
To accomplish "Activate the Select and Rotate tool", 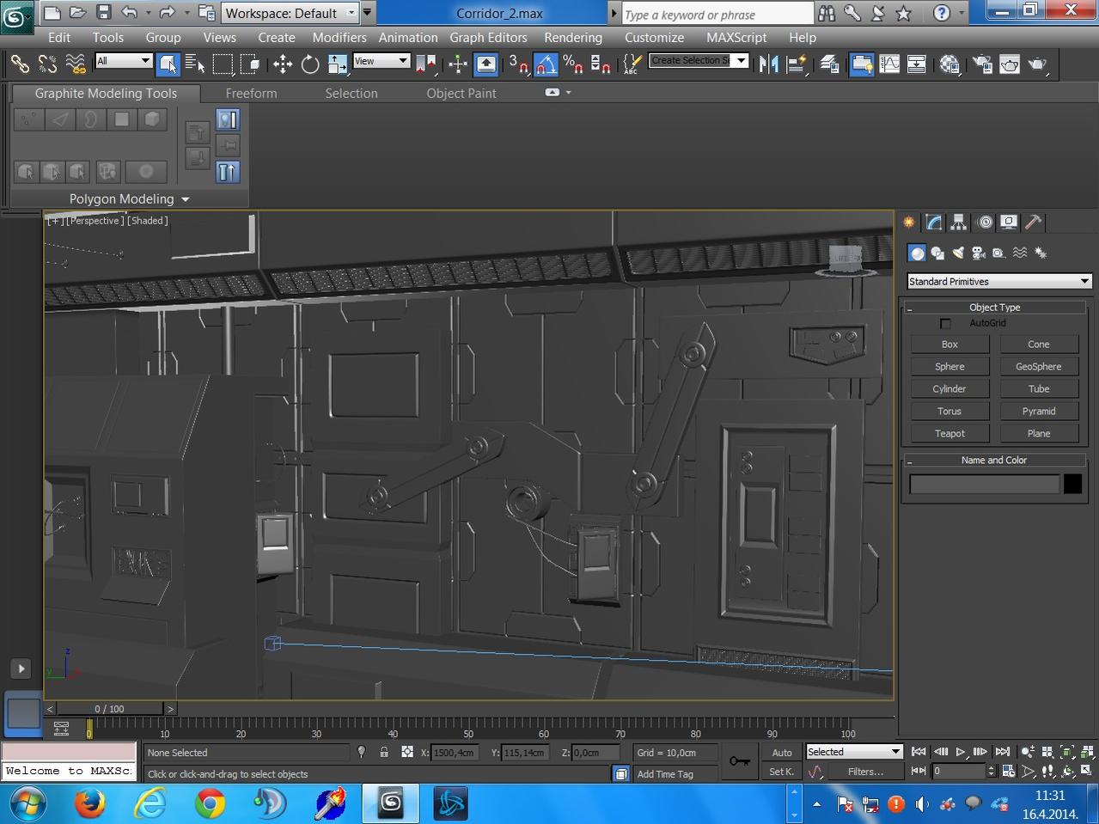I will click(x=310, y=64).
